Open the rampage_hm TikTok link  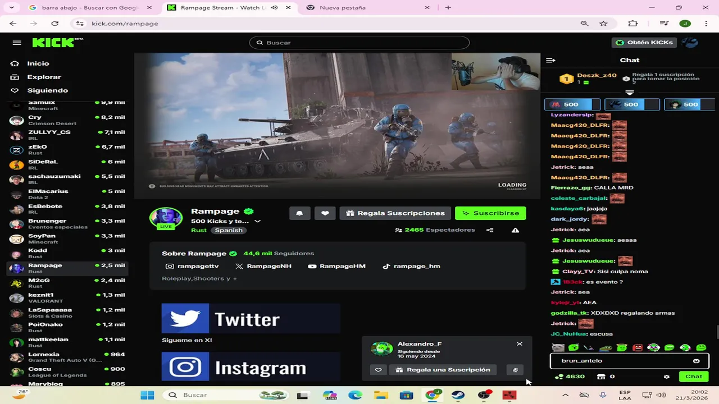point(411,266)
